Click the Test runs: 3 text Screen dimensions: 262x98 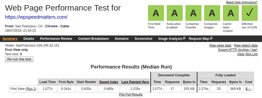[13, 54]
